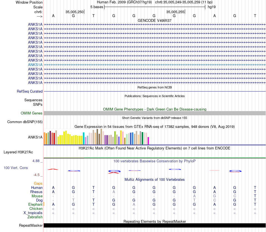The image size is (266, 232).
Task: Click base C in the Dog row
Action: (x=214, y=200)
